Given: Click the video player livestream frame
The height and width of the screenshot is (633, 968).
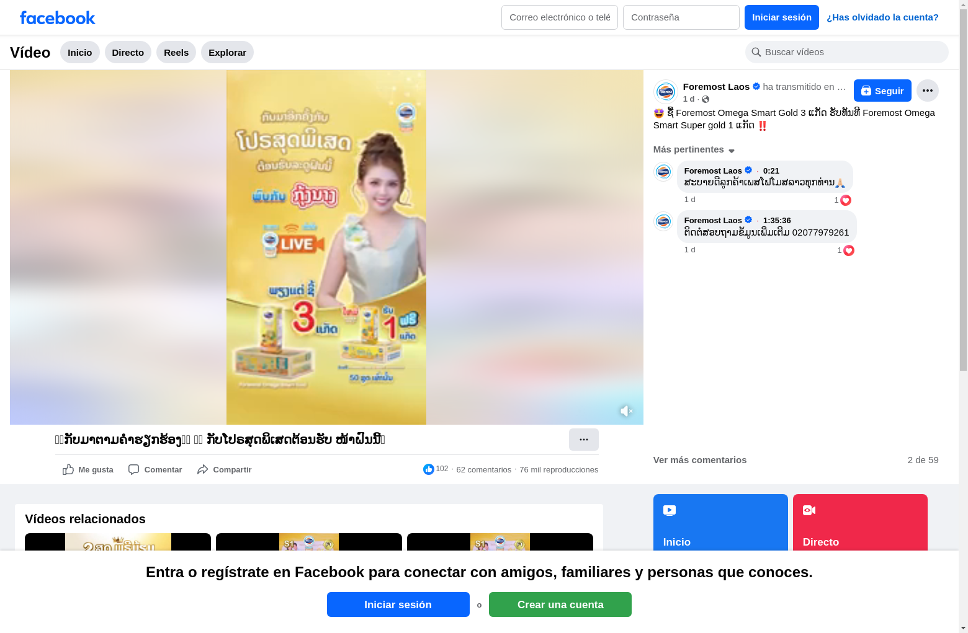Looking at the screenshot, I should (326, 247).
